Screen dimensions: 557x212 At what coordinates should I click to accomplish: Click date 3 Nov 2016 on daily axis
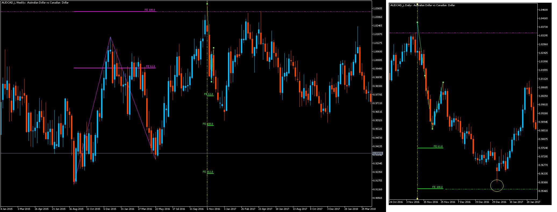coord(413,202)
